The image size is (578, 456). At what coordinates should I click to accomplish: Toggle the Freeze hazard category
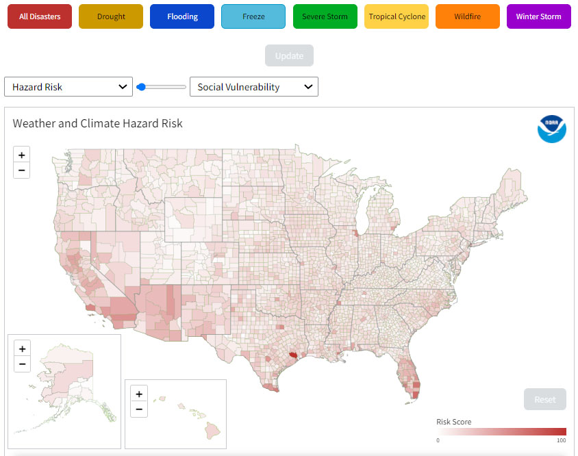(253, 15)
